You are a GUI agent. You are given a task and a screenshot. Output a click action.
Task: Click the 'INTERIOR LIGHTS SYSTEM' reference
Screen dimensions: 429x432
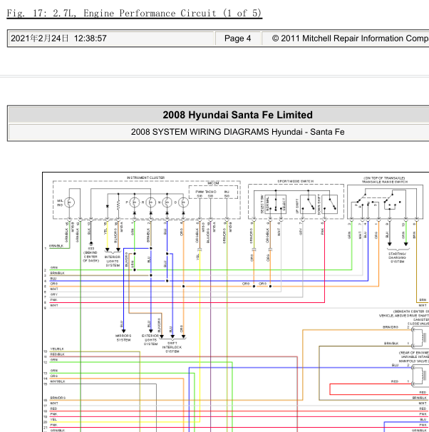pyautogui.click(x=113, y=261)
